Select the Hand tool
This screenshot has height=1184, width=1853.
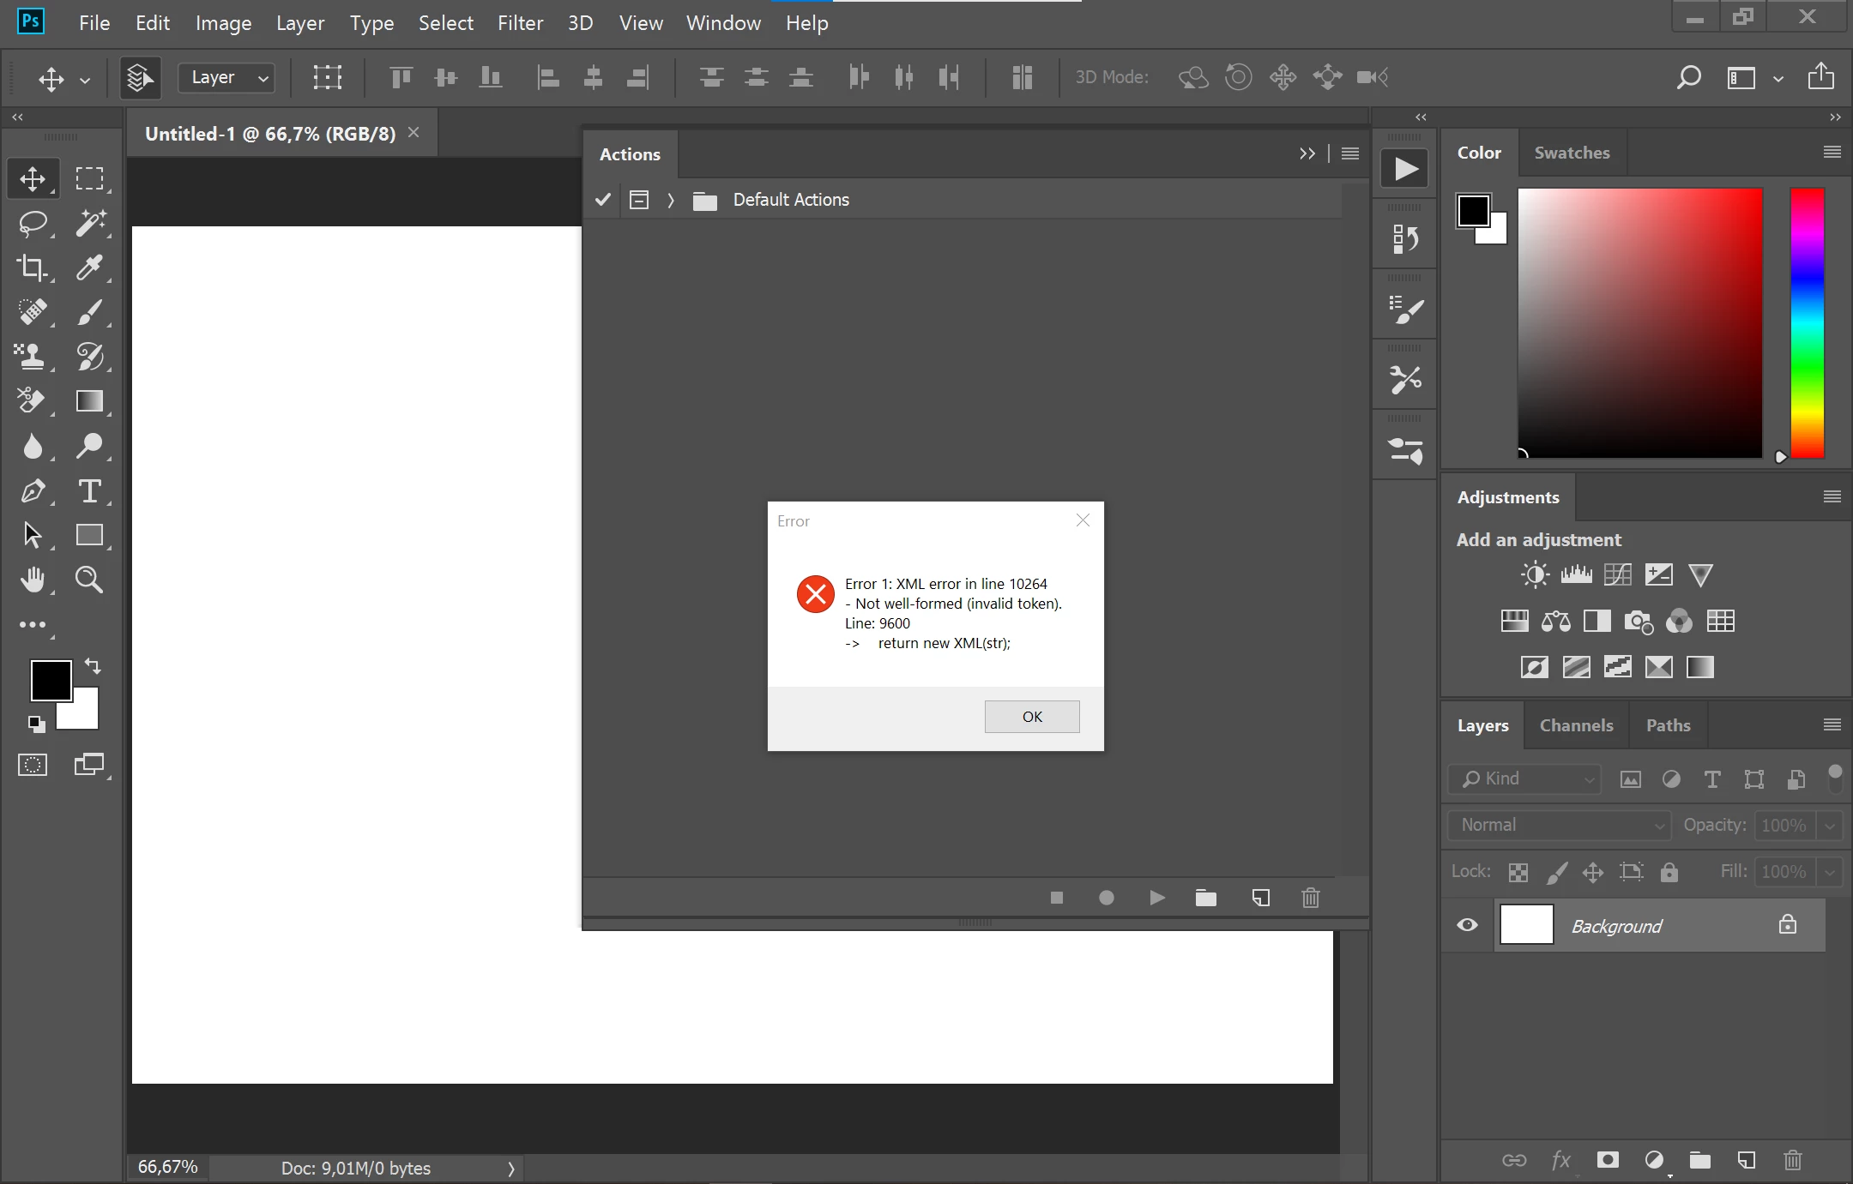coord(33,580)
